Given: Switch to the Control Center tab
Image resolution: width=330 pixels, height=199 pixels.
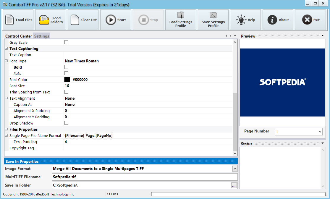Looking at the screenshot, I should pos(19,36).
